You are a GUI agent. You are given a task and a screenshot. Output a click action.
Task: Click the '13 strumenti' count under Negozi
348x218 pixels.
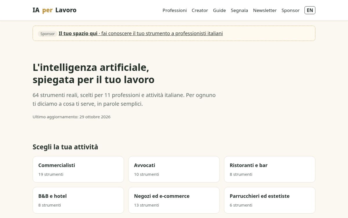(x=146, y=205)
